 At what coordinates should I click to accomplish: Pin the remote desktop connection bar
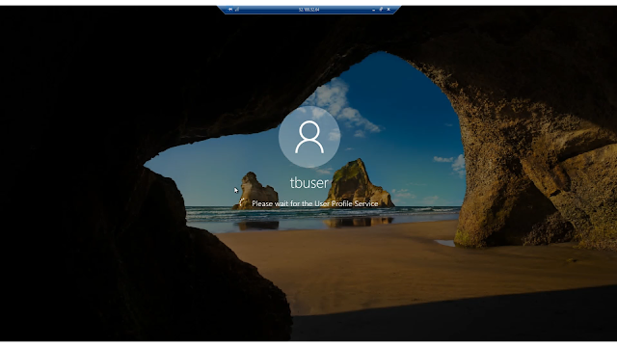(230, 10)
